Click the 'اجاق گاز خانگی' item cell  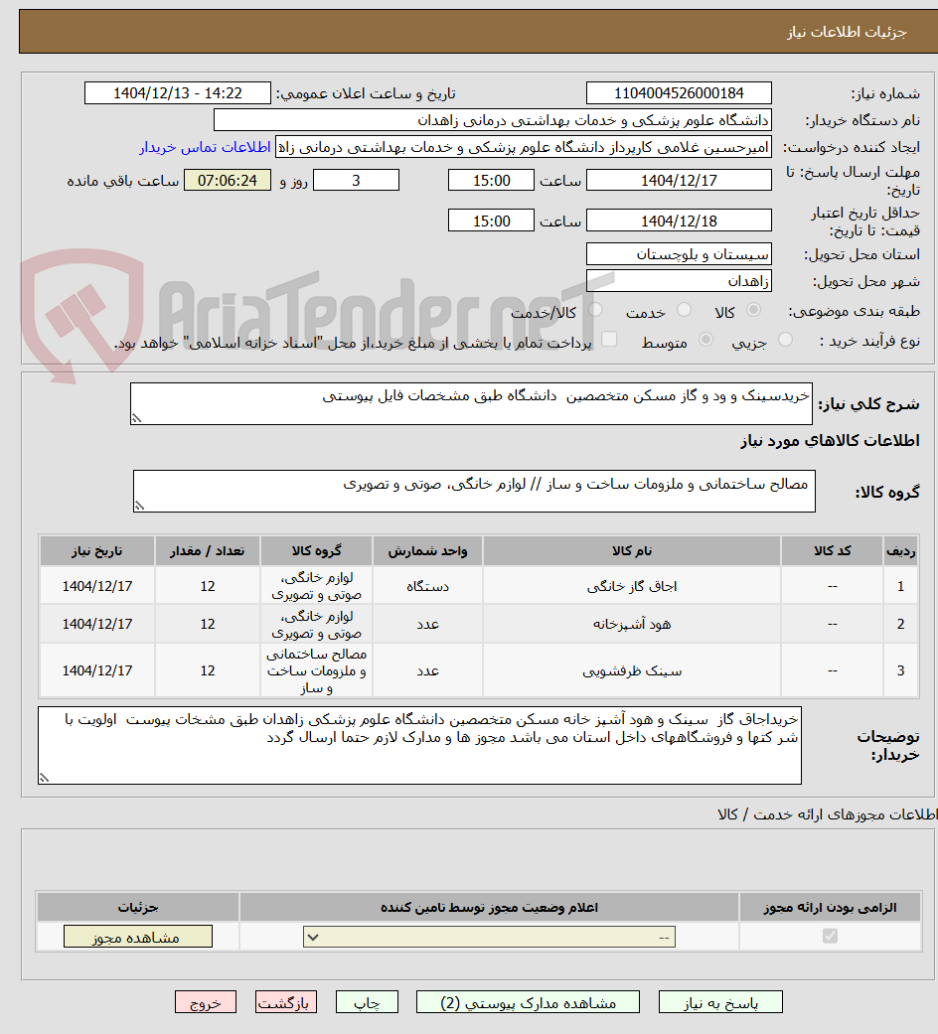[632, 586]
